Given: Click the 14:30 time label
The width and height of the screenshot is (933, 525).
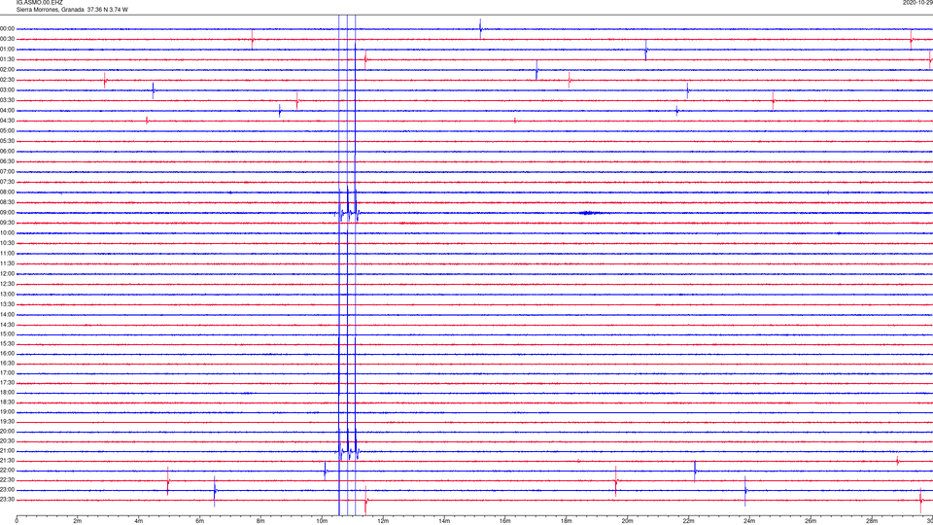Looking at the screenshot, I should pos(7,325).
